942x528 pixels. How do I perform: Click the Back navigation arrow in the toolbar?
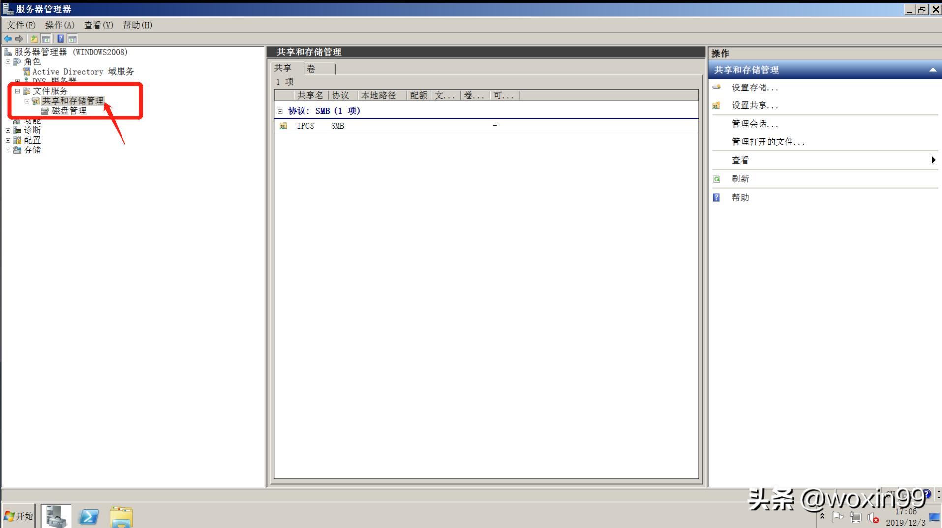pyautogui.click(x=8, y=39)
